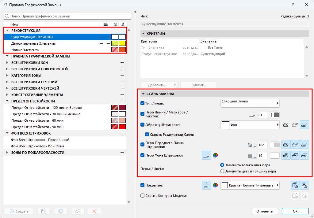The image size is (314, 218).
Task: Click plus icon beside КОНСТРУКТИВНЫЕ ЭЛЕМЕНТЫ
Action: point(122,94)
